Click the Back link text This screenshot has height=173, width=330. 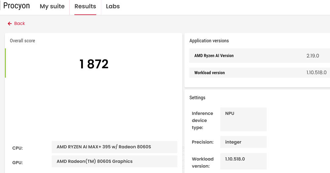point(19,24)
